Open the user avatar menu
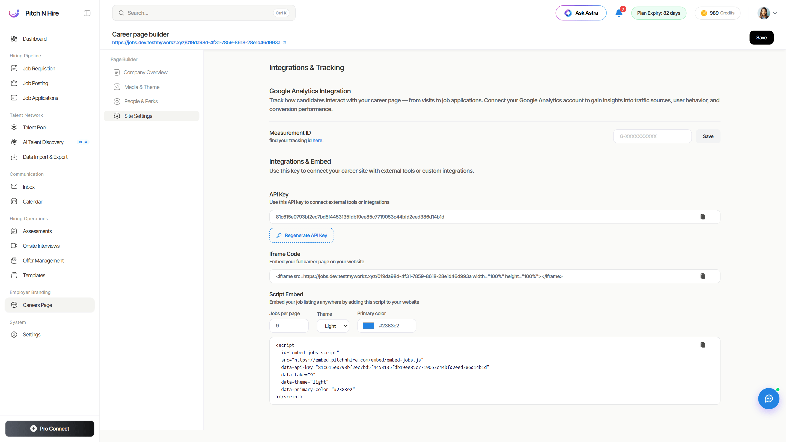The height and width of the screenshot is (442, 786). coord(764,13)
